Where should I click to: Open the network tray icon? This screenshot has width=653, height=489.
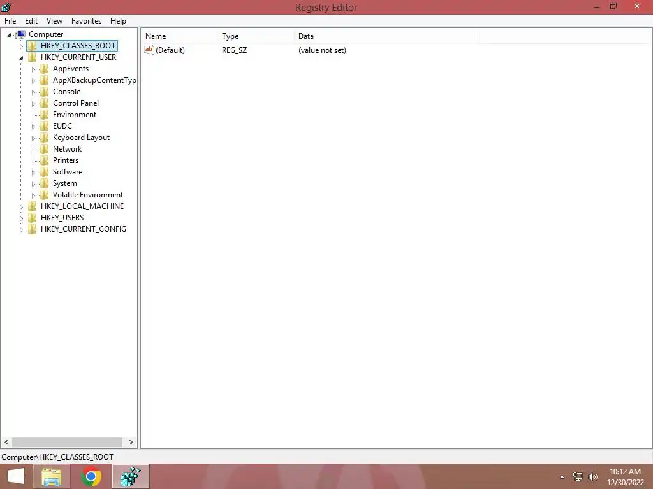578,477
